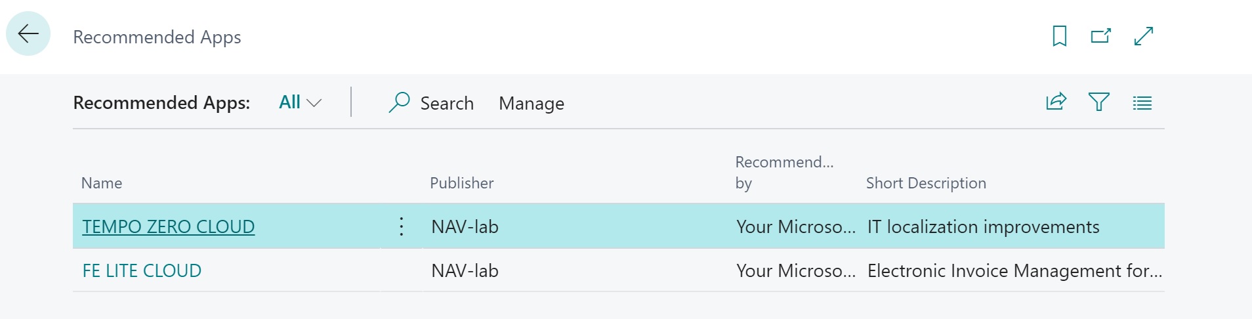Image resolution: width=1252 pixels, height=319 pixels.
Task: Show as list view icon
Action: click(x=1142, y=103)
